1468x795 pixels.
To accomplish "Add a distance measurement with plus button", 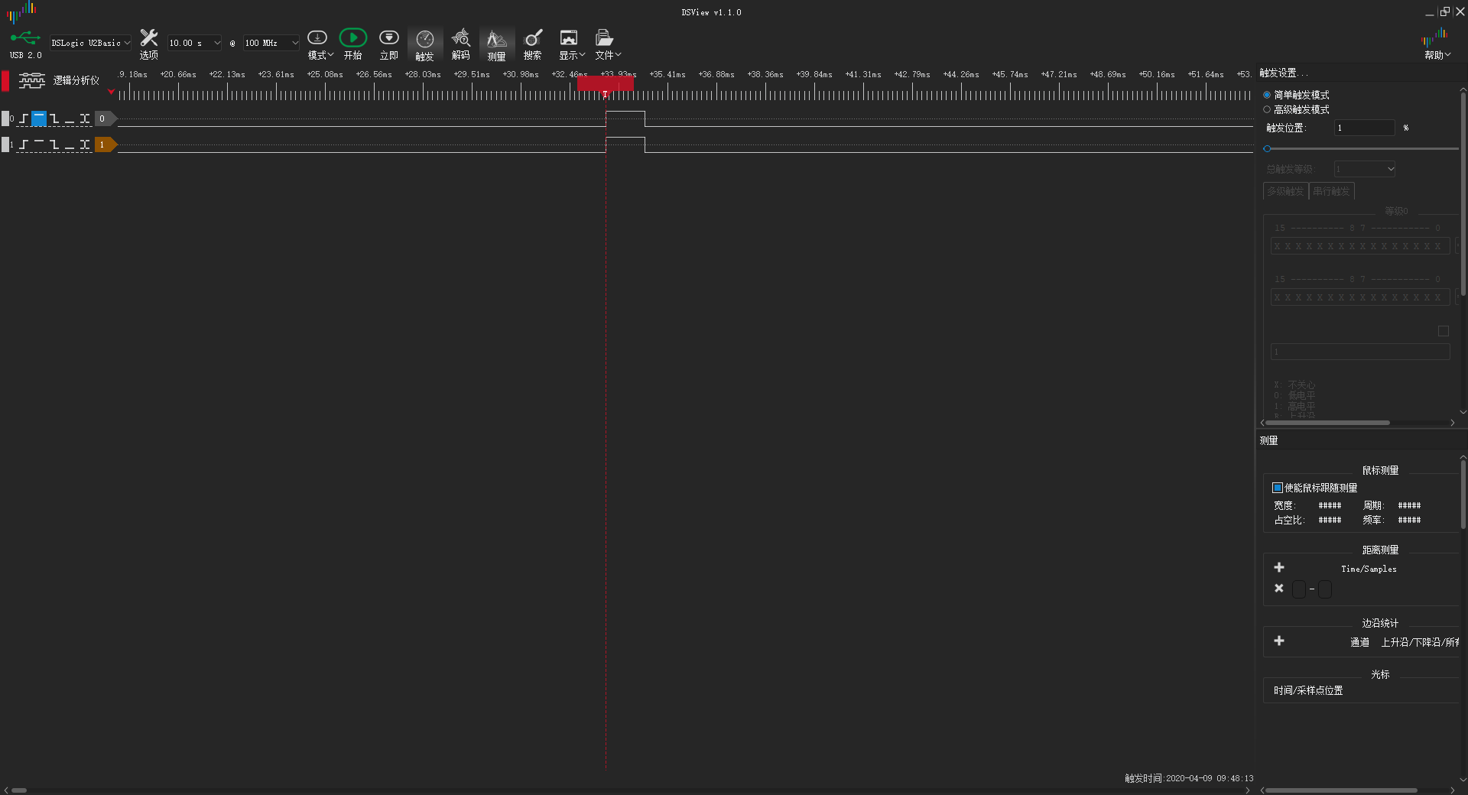I will pos(1279,567).
